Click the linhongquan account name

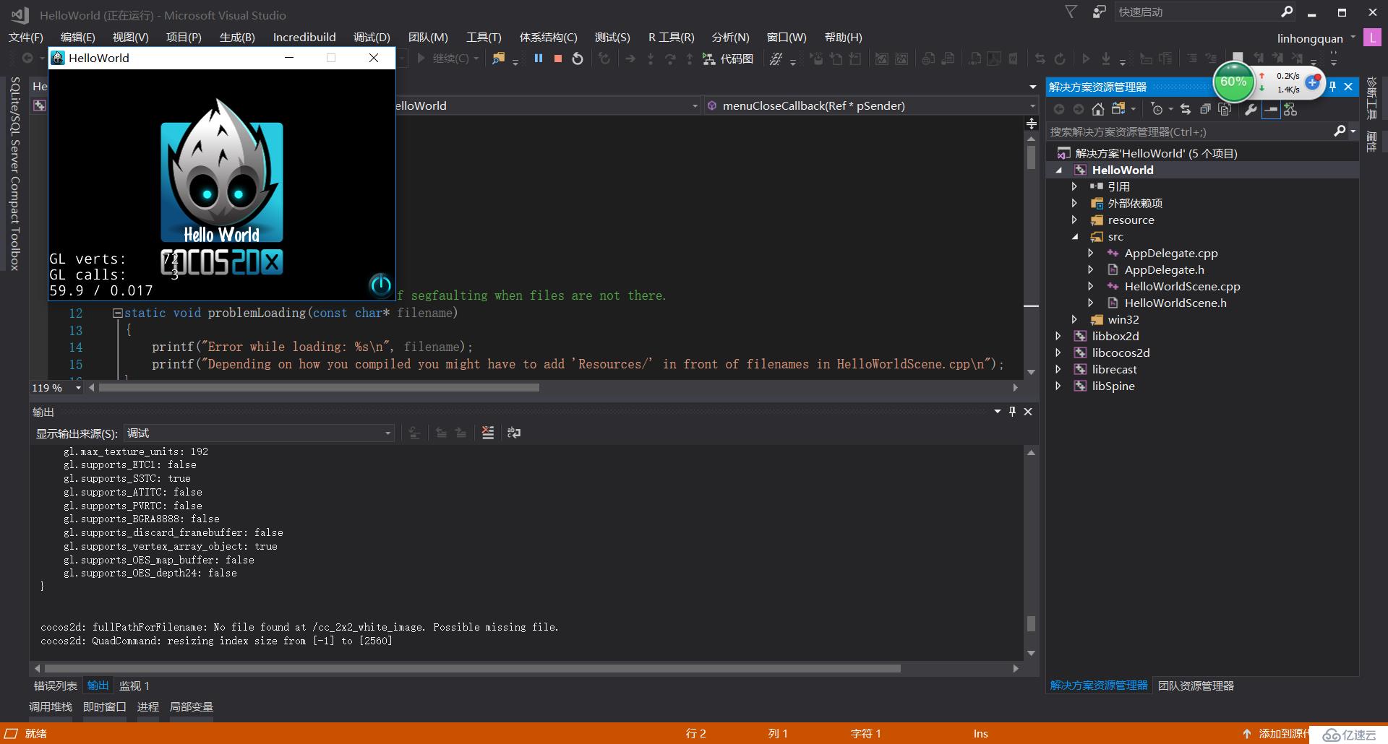(1310, 38)
